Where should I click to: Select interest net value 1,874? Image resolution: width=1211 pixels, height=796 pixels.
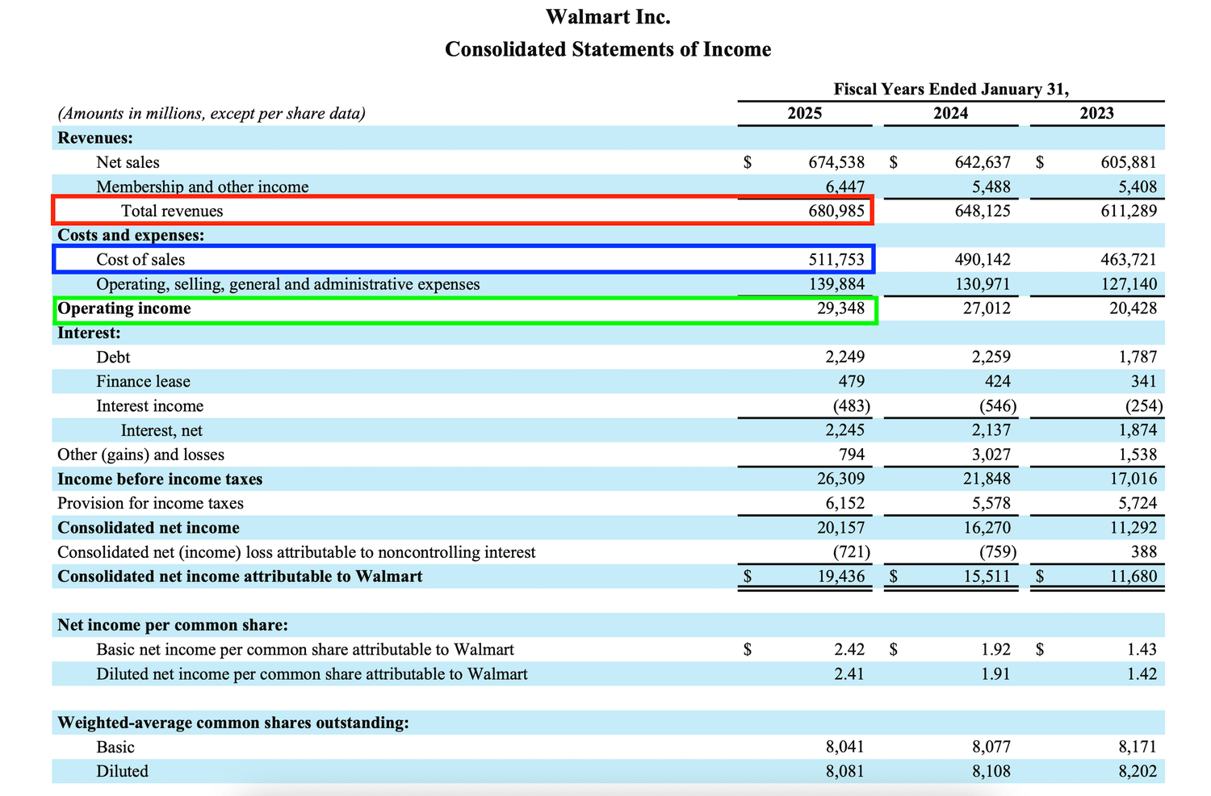[x=1138, y=430]
